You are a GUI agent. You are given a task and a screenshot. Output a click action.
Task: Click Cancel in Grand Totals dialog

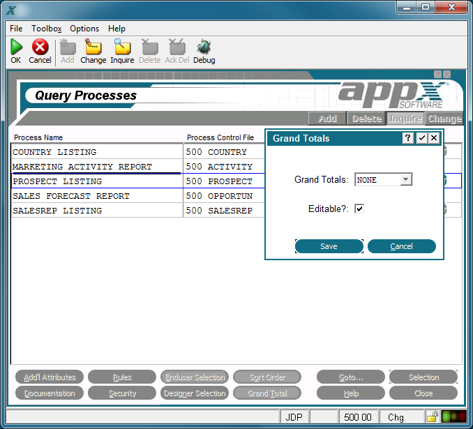(x=402, y=246)
